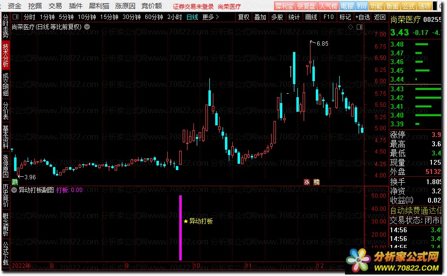This screenshot has height=276, width=447.
Task: Click the 返回 toolbar item
Action: click(x=380, y=17)
